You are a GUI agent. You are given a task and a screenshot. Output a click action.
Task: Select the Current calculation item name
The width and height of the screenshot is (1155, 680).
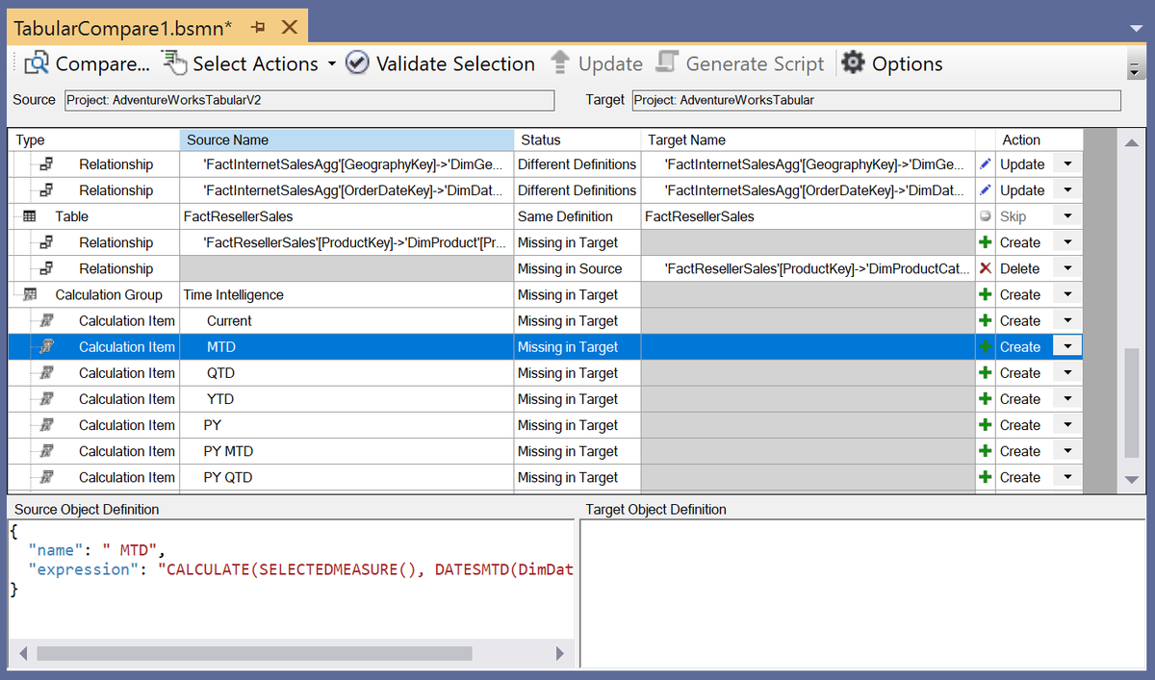click(x=229, y=320)
